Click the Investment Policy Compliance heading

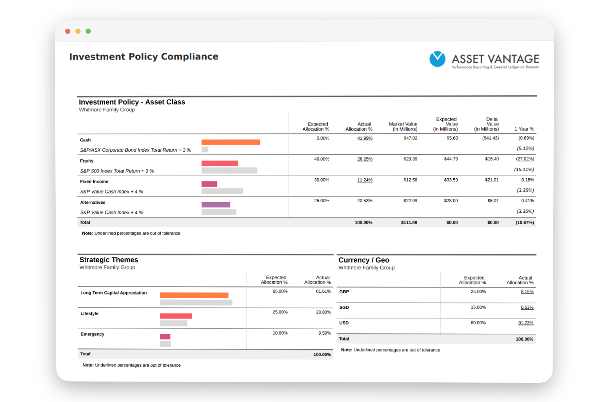click(144, 56)
